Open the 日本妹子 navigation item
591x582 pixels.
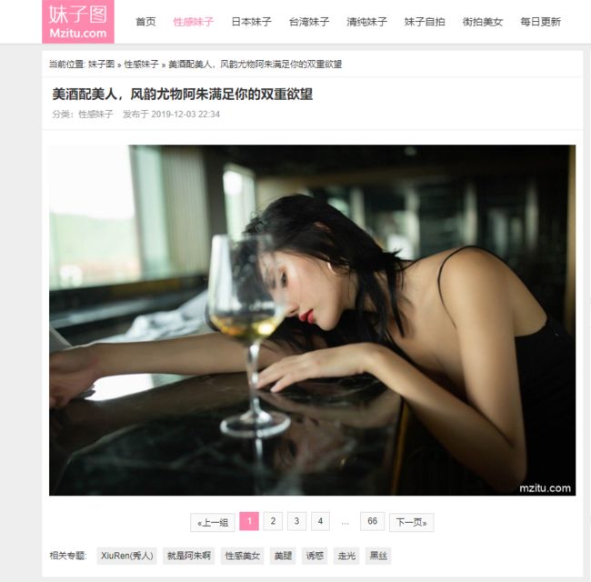pos(251,22)
